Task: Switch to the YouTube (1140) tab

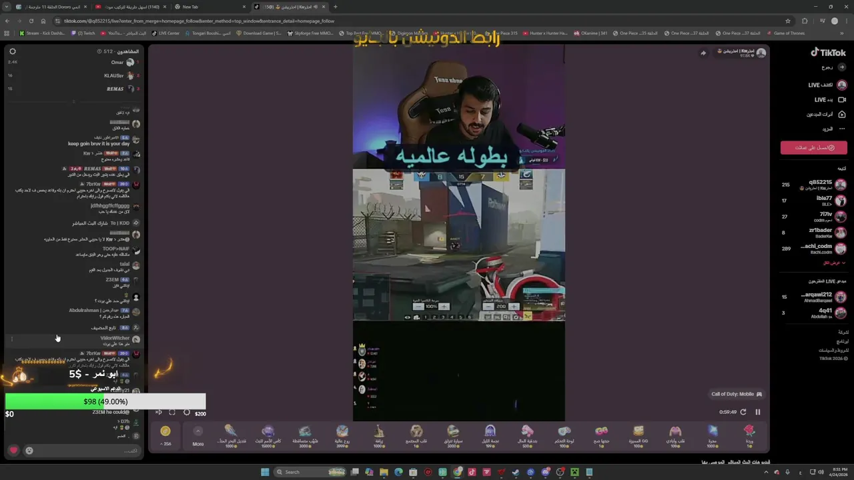Action: point(131,7)
